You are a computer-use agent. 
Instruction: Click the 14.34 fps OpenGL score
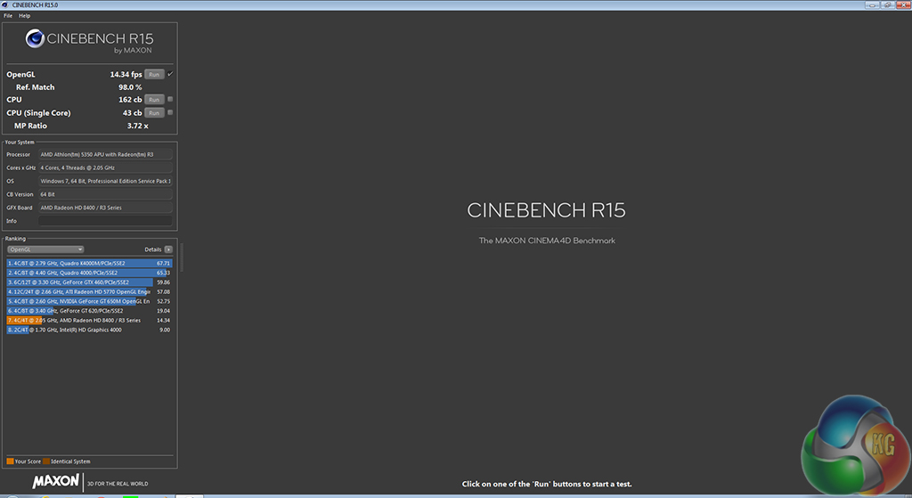click(x=126, y=75)
